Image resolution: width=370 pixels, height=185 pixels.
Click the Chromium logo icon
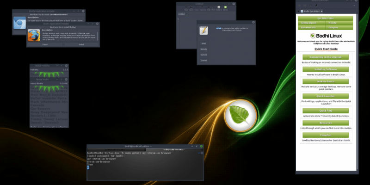tap(19, 23)
